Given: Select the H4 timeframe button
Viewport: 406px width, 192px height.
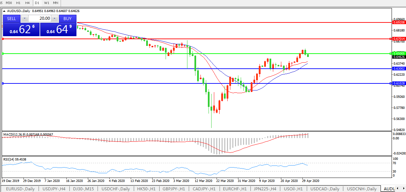Looking at the screenshot, I should [x=27, y=3].
